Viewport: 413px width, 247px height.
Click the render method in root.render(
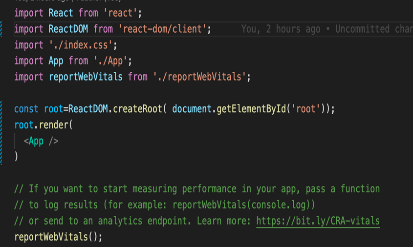[54, 125]
